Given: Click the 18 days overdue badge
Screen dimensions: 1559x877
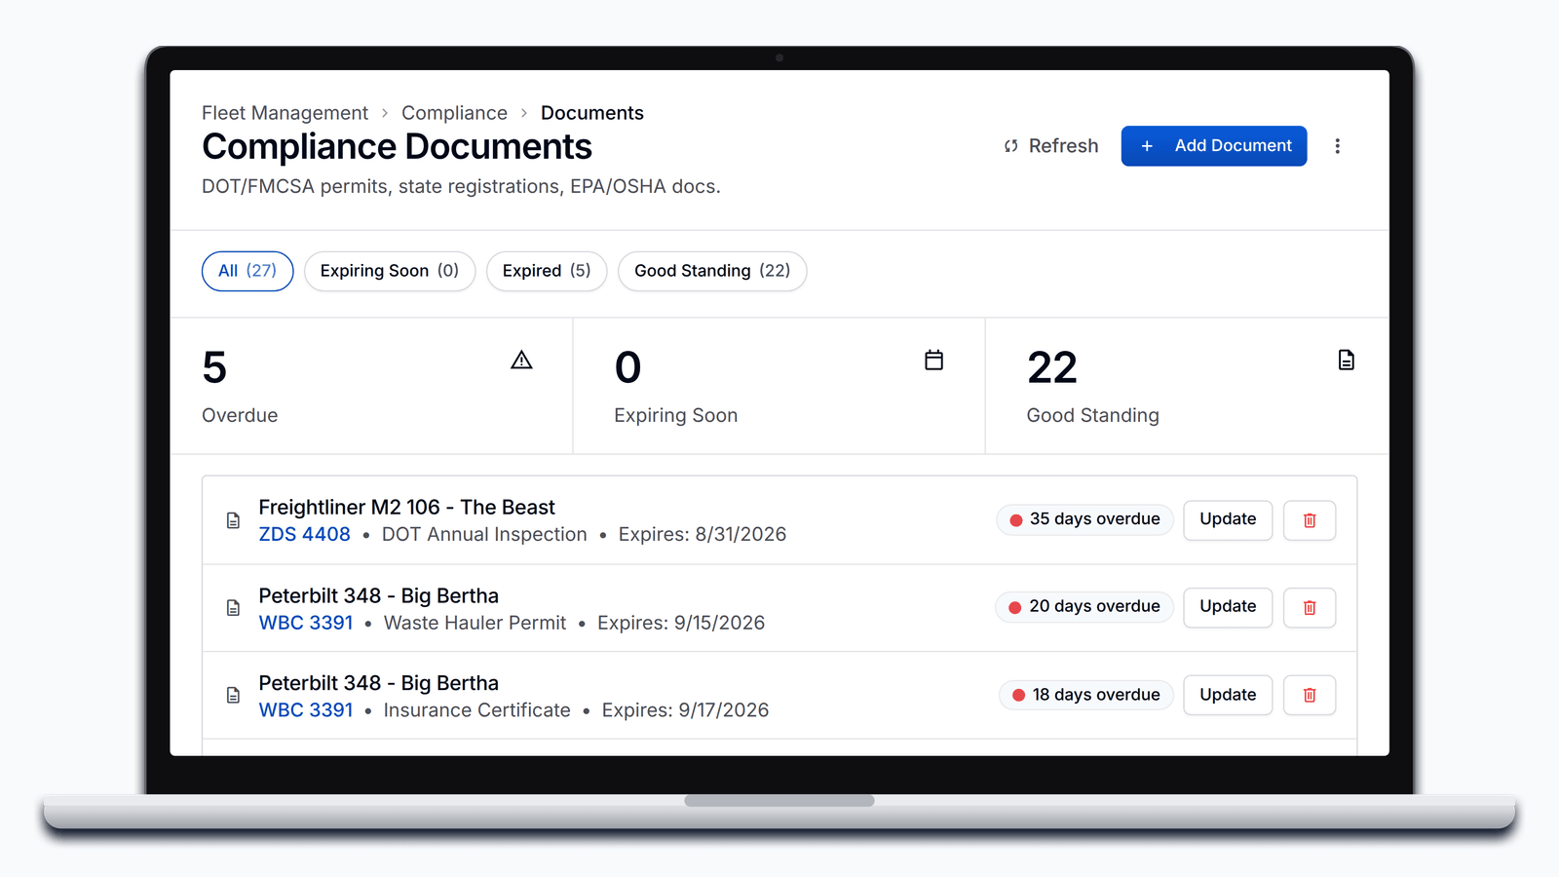Looking at the screenshot, I should point(1086,695).
